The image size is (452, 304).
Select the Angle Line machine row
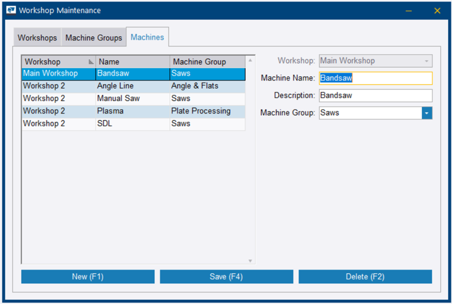pyautogui.click(x=133, y=86)
